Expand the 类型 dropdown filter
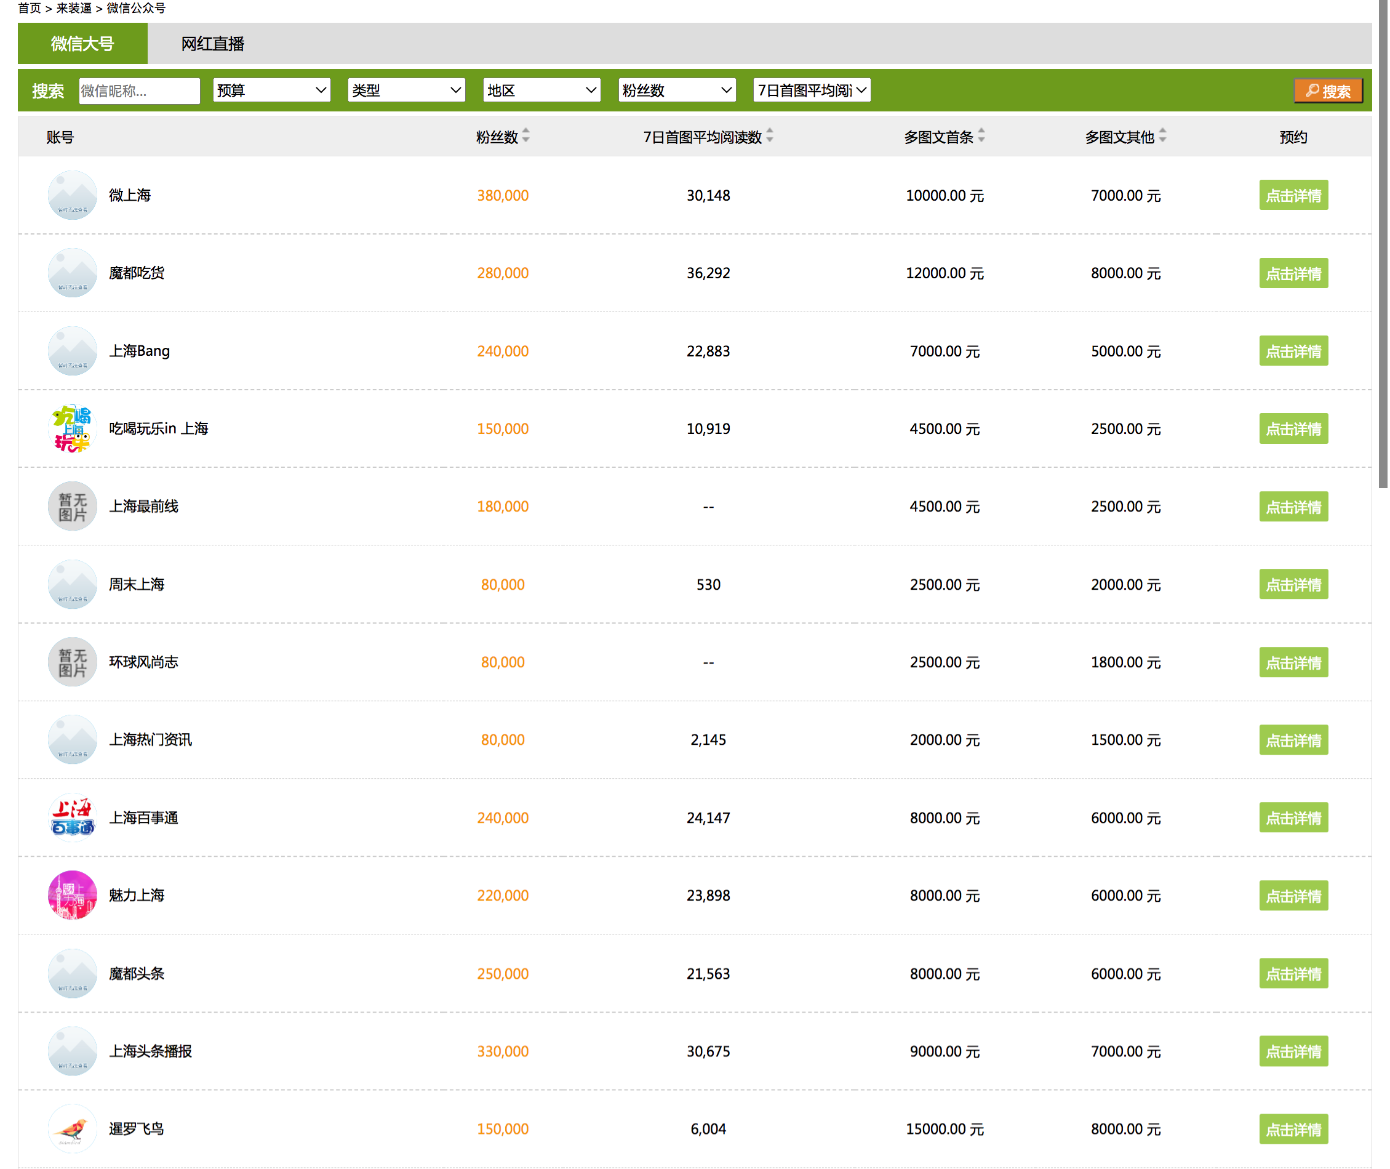 pos(407,90)
